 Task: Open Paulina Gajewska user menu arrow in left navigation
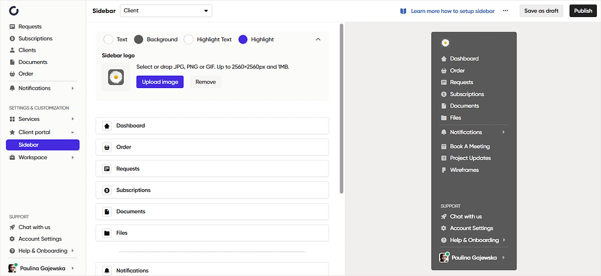click(x=73, y=268)
